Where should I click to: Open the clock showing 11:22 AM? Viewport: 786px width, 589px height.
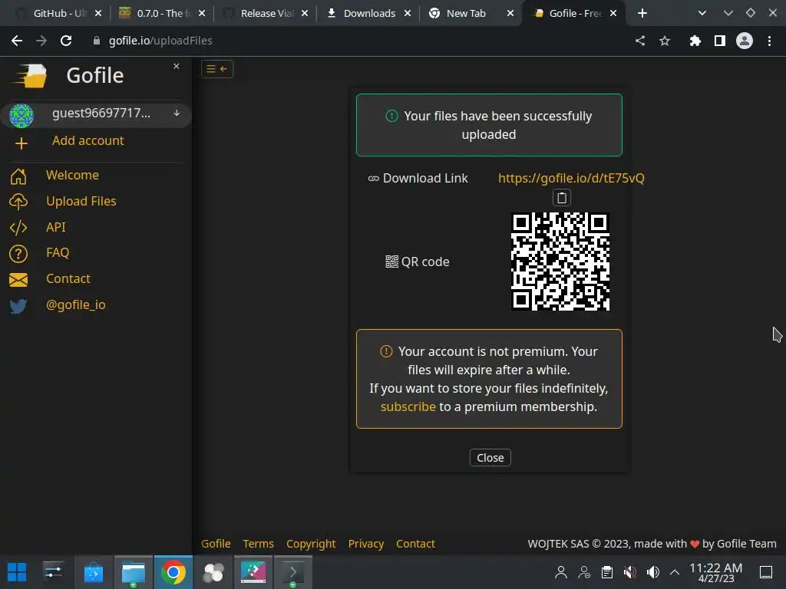pyautogui.click(x=716, y=572)
